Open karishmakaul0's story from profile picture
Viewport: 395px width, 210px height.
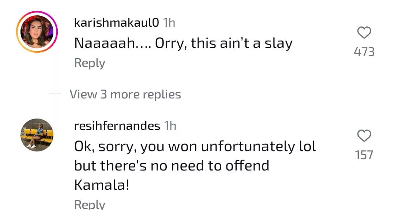tap(37, 32)
